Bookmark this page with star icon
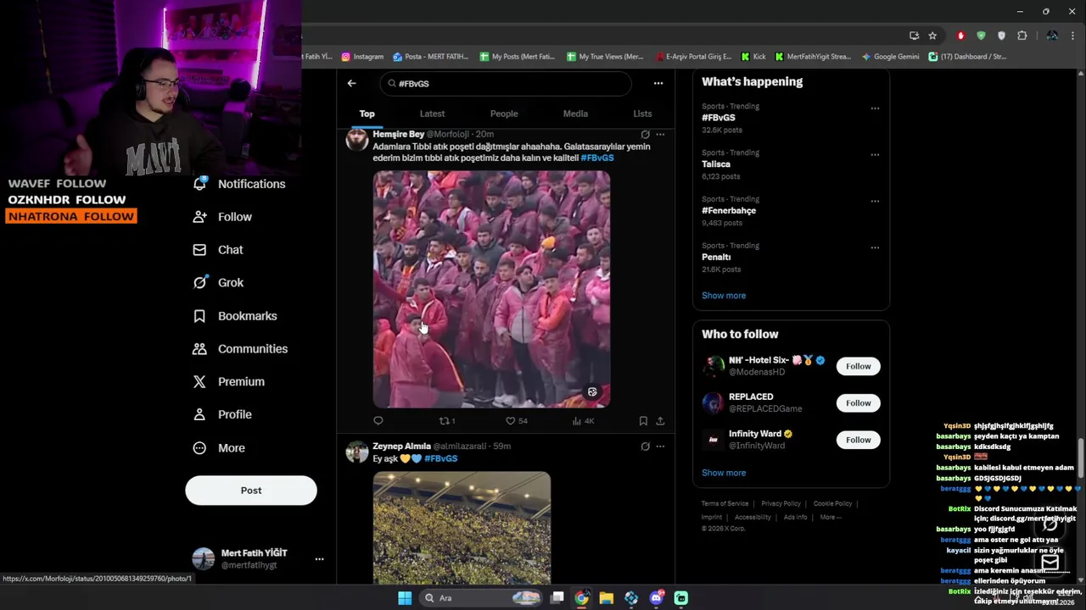Viewport: 1086px width, 610px height. pyautogui.click(x=932, y=36)
